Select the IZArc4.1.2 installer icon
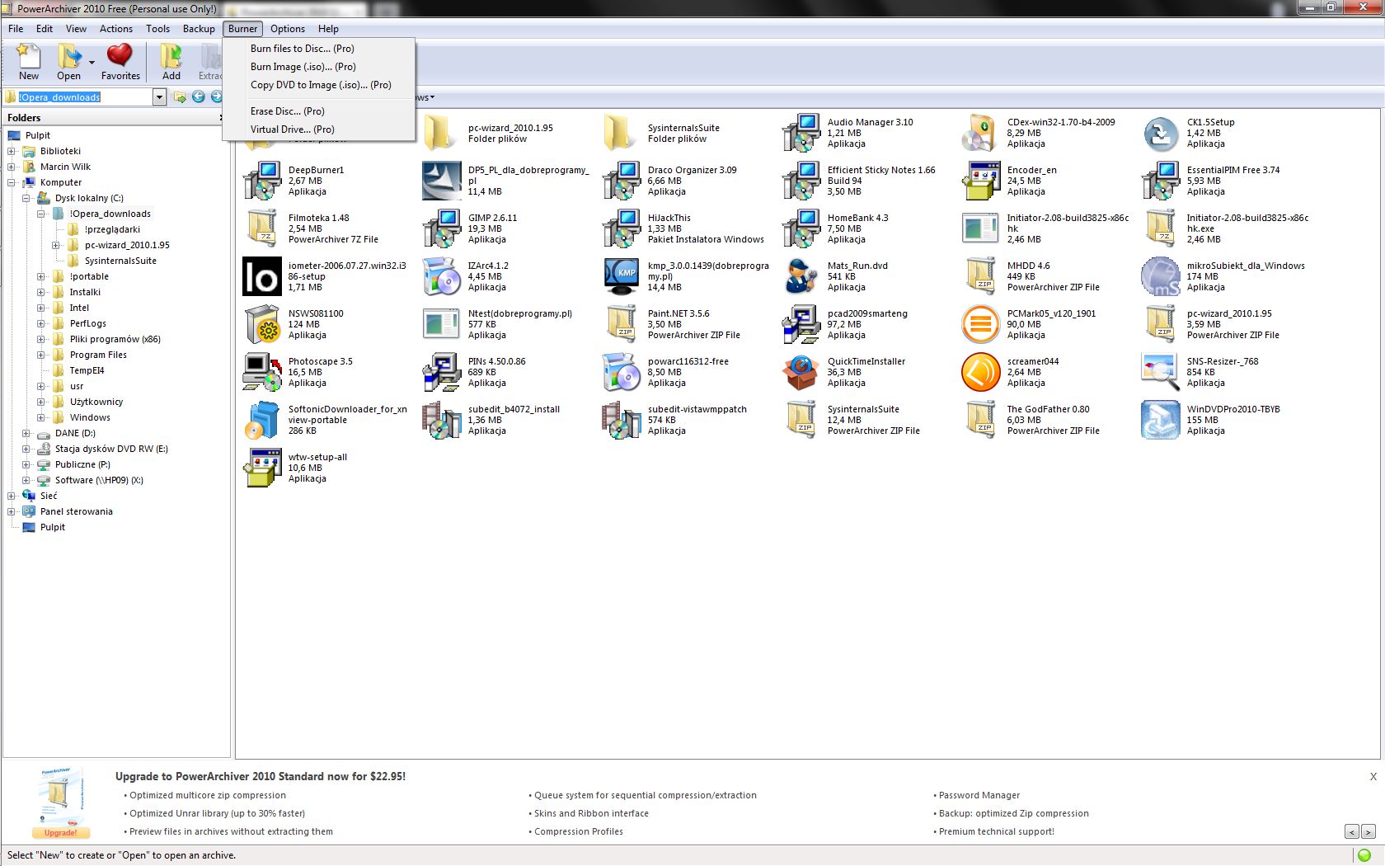This screenshot has width=1385, height=866. coord(442,276)
